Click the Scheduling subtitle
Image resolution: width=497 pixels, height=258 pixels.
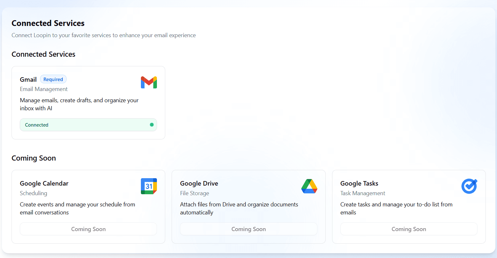[x=33, y=193]
